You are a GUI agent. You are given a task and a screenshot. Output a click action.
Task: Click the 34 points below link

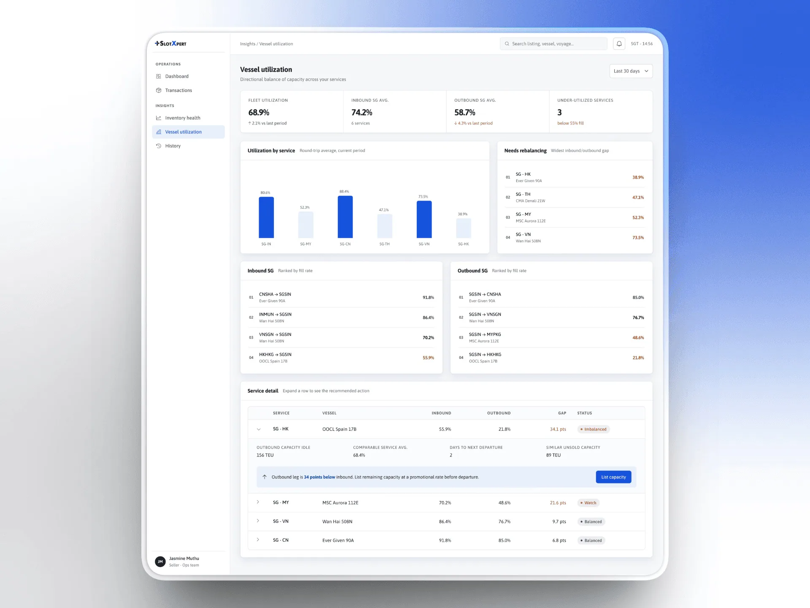(x=319, y=477)
